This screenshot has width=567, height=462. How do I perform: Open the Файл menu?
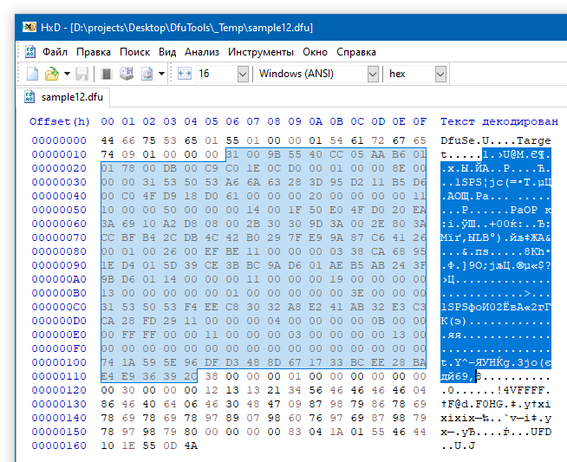coord(55,52)
